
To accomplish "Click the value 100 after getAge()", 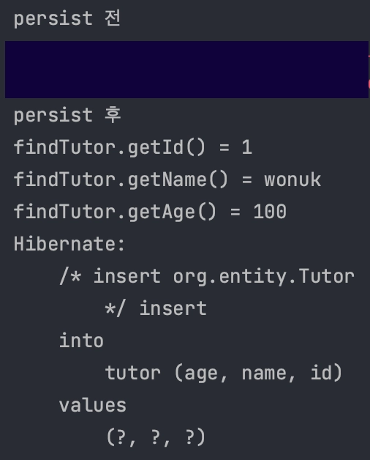I will (270, 212).
